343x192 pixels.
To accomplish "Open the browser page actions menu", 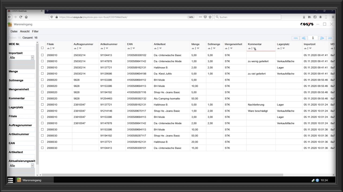I will (200, 17).
